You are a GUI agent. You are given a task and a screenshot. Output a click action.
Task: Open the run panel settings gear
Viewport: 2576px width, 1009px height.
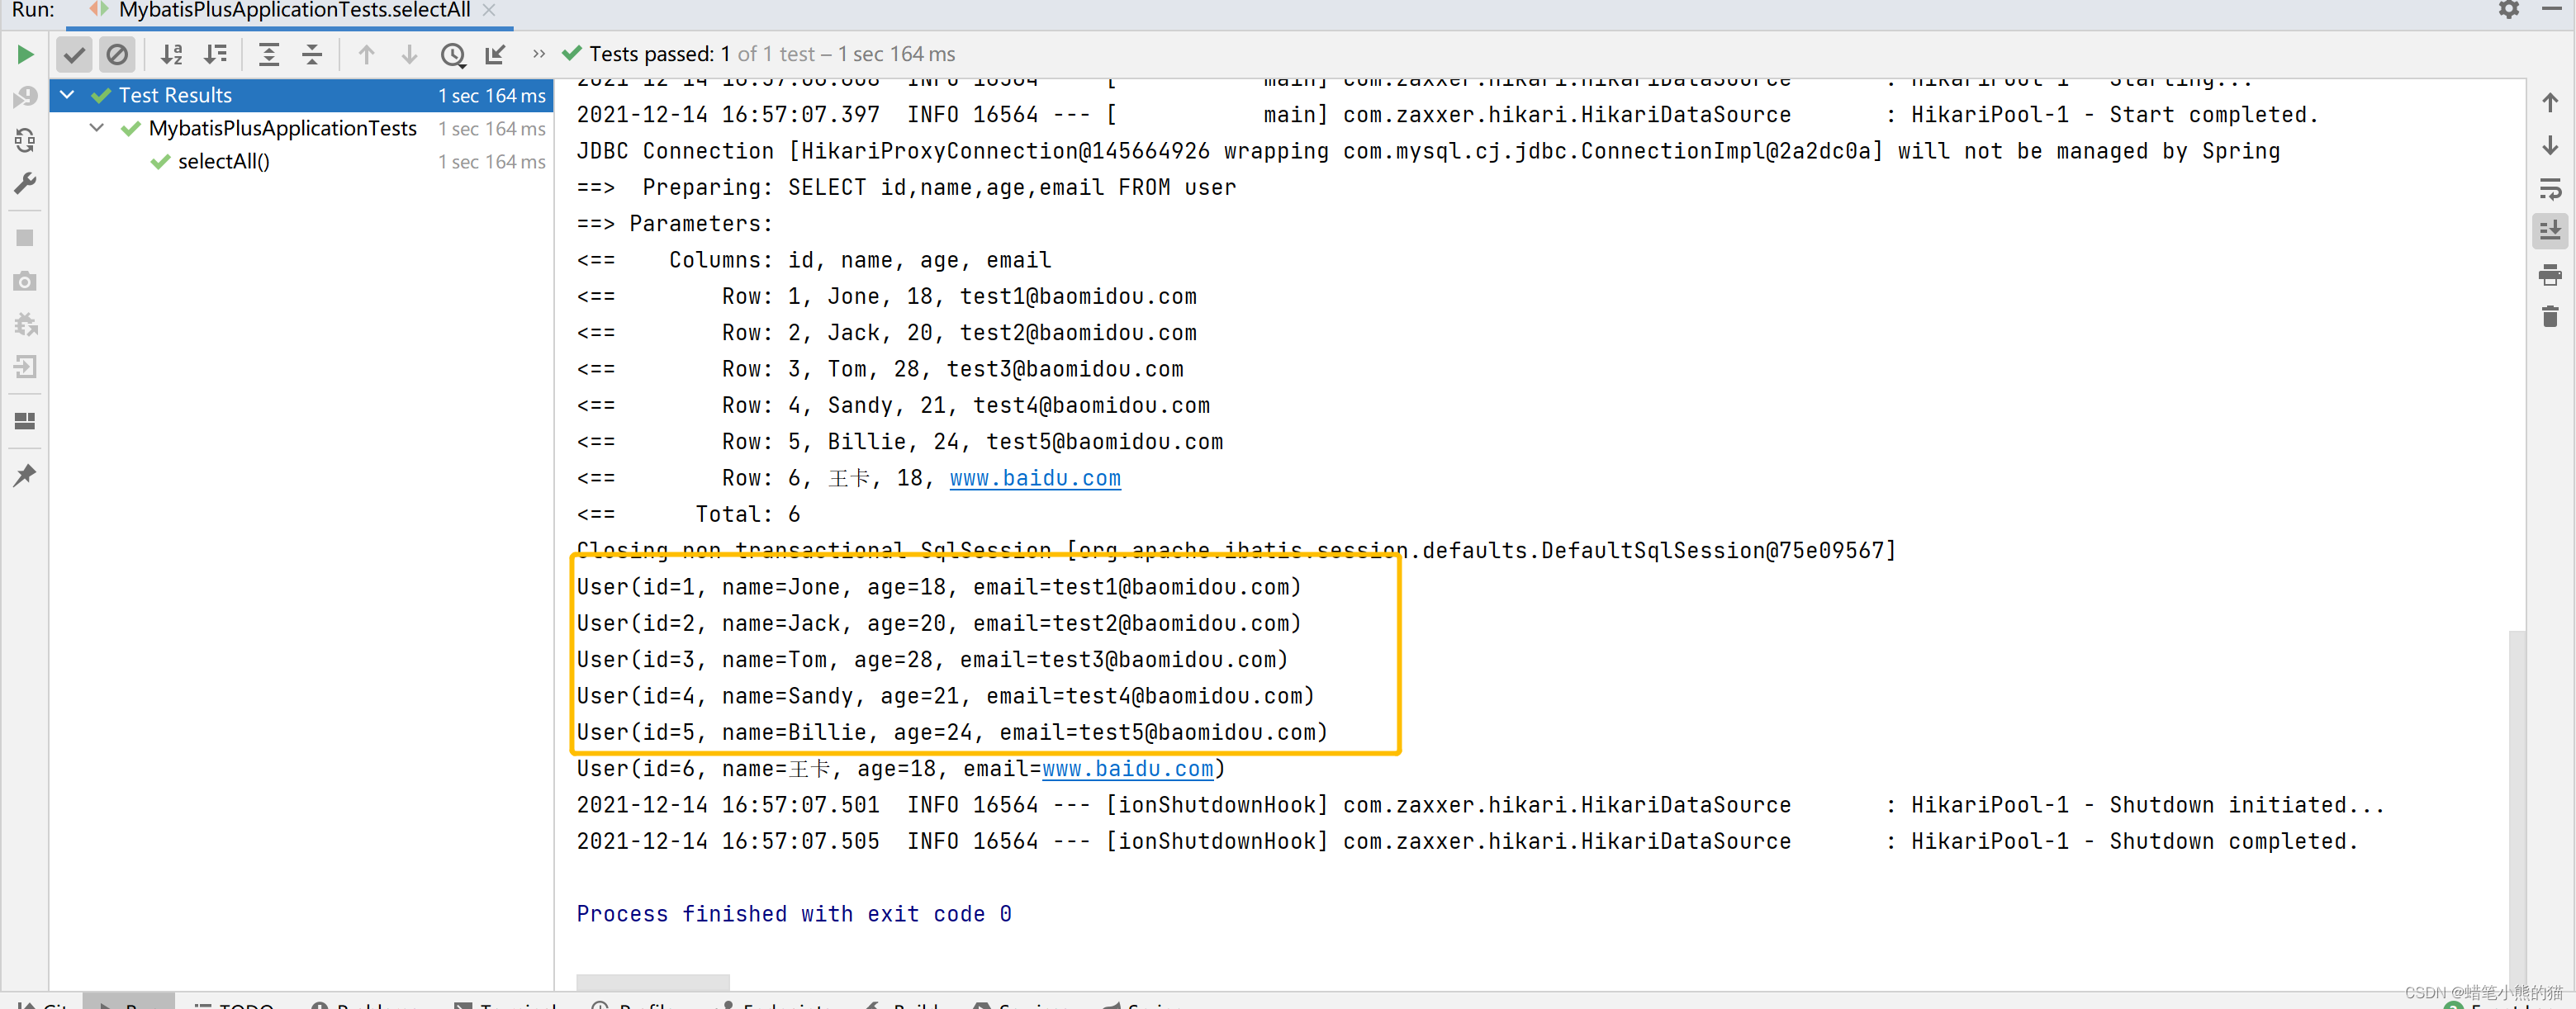2509,11
